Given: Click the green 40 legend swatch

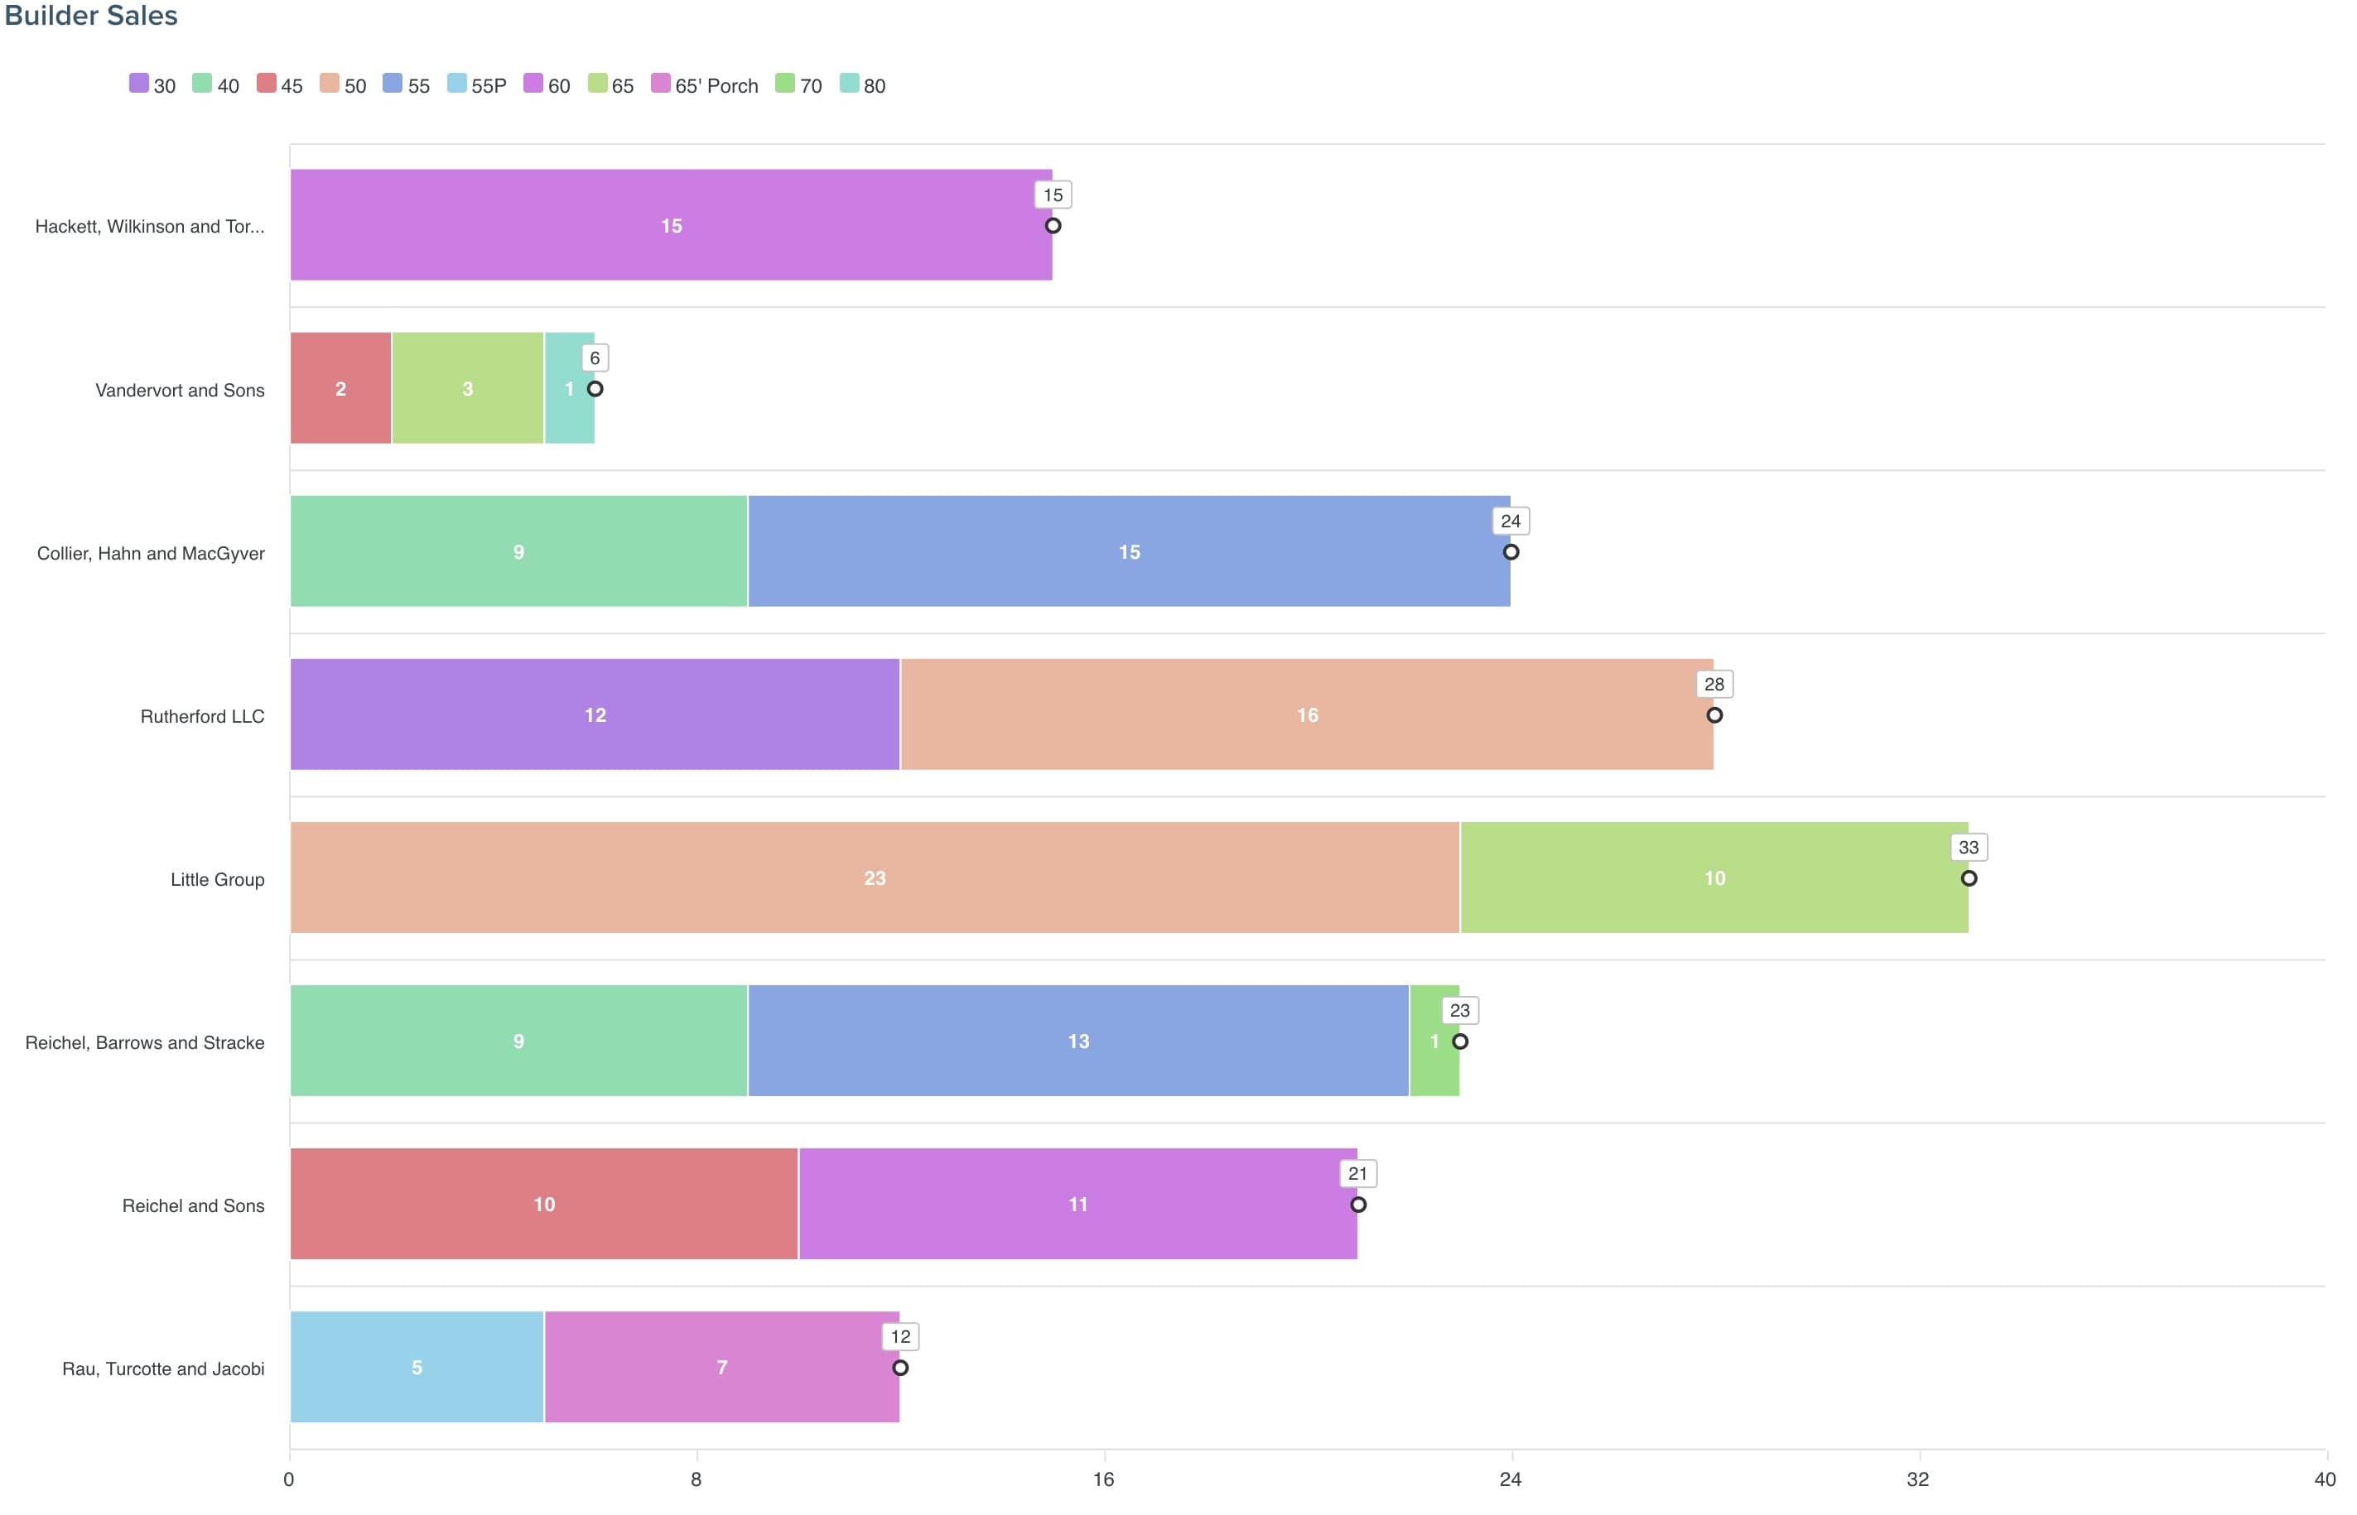Looking at the screenshot, I should point(202,84).
